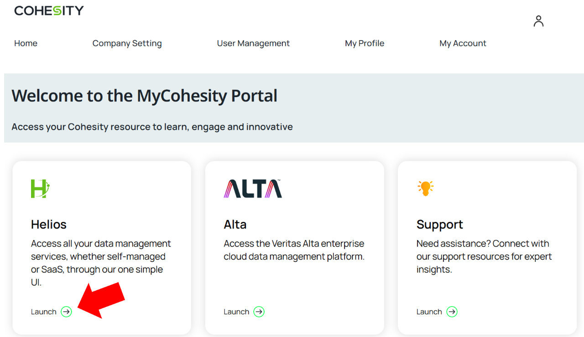Viewport: 584px width, 337px height.
Task: Launch Helios via the Launch link
Action: click(x=44, y=312)
